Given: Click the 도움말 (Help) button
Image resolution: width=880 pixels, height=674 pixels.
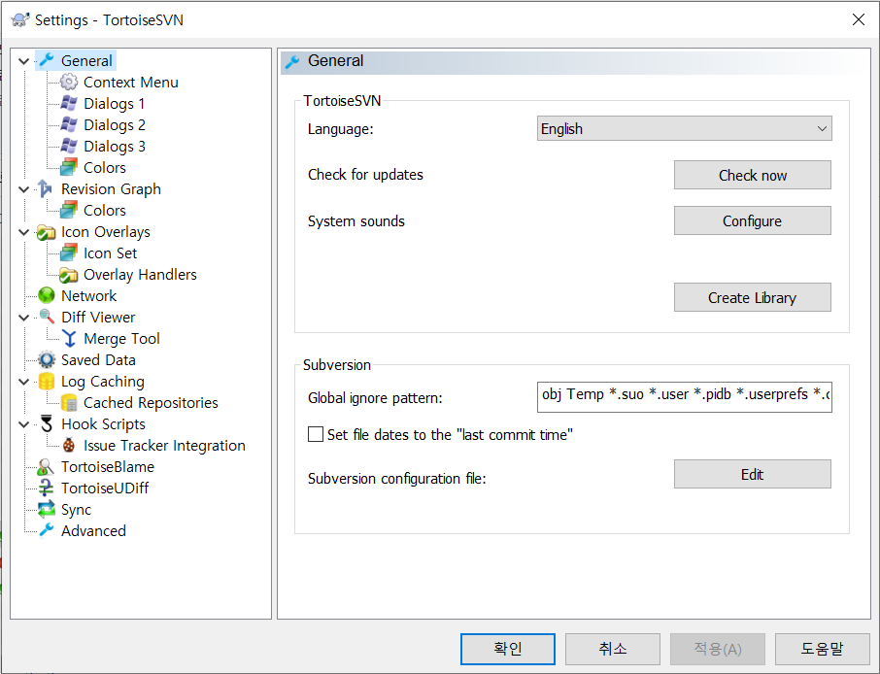Looking at the screenshot, I should point(822,649).
